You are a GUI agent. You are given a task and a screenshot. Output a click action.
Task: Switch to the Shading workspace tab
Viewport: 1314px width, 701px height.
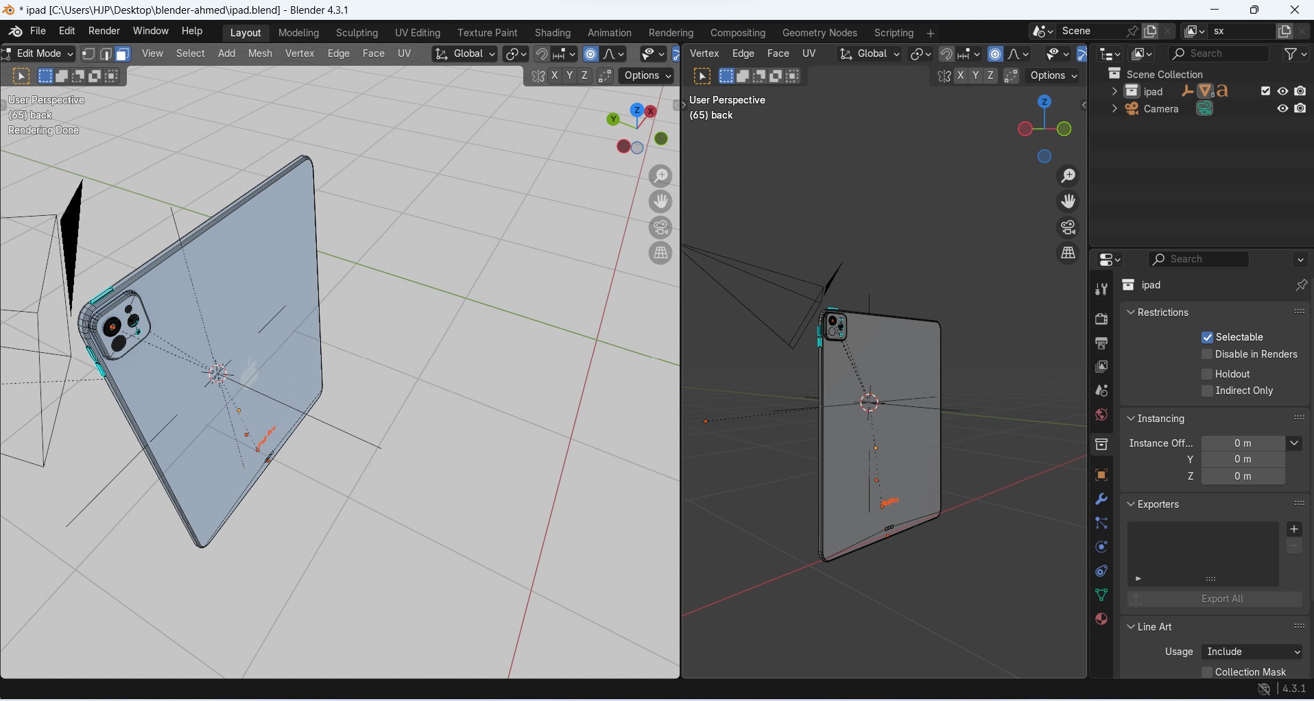click(x=553, y=33)
